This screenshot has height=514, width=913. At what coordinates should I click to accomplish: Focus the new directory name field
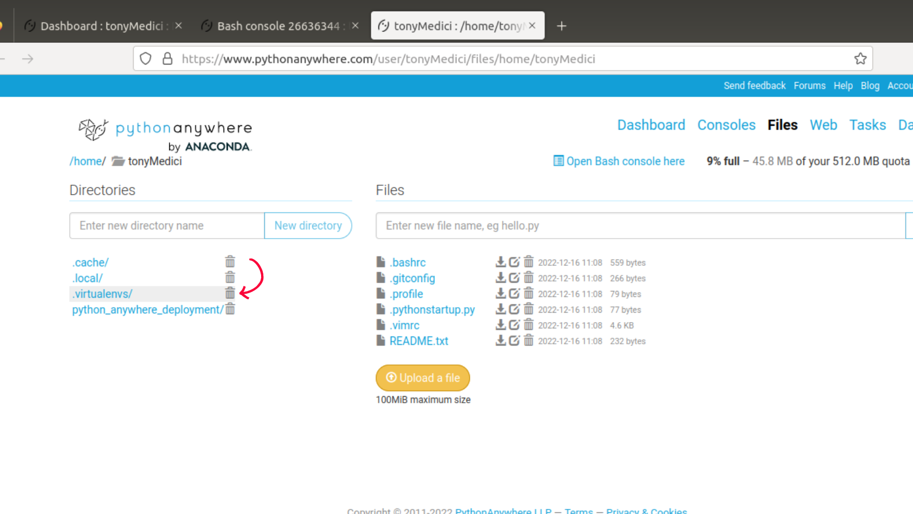(x=167, y=225)
